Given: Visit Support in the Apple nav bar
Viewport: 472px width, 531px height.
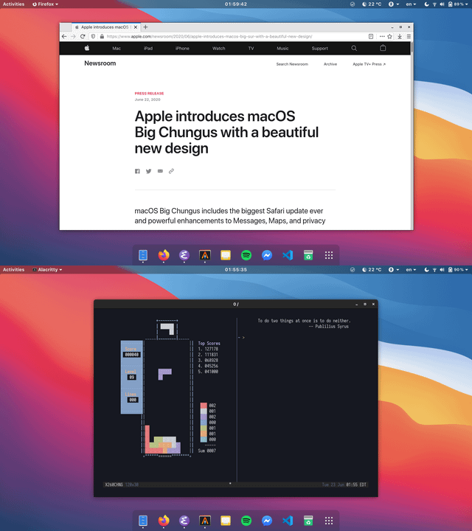Looking at the screenshot, I should (x=319, y=49).
